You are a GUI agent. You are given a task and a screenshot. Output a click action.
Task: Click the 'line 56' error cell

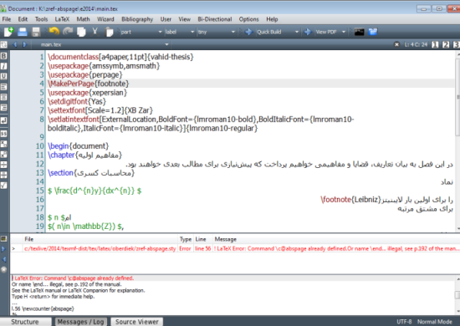pyautogui.click(x=202, y=248)
